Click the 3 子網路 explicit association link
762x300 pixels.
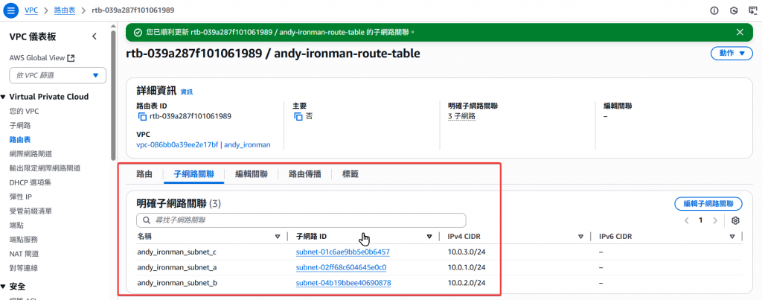[461, 116]
